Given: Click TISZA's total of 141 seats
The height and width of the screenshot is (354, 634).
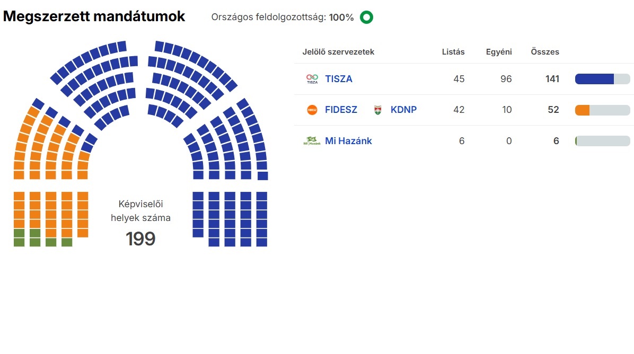Looking at the screenshot, I should 552,79.
